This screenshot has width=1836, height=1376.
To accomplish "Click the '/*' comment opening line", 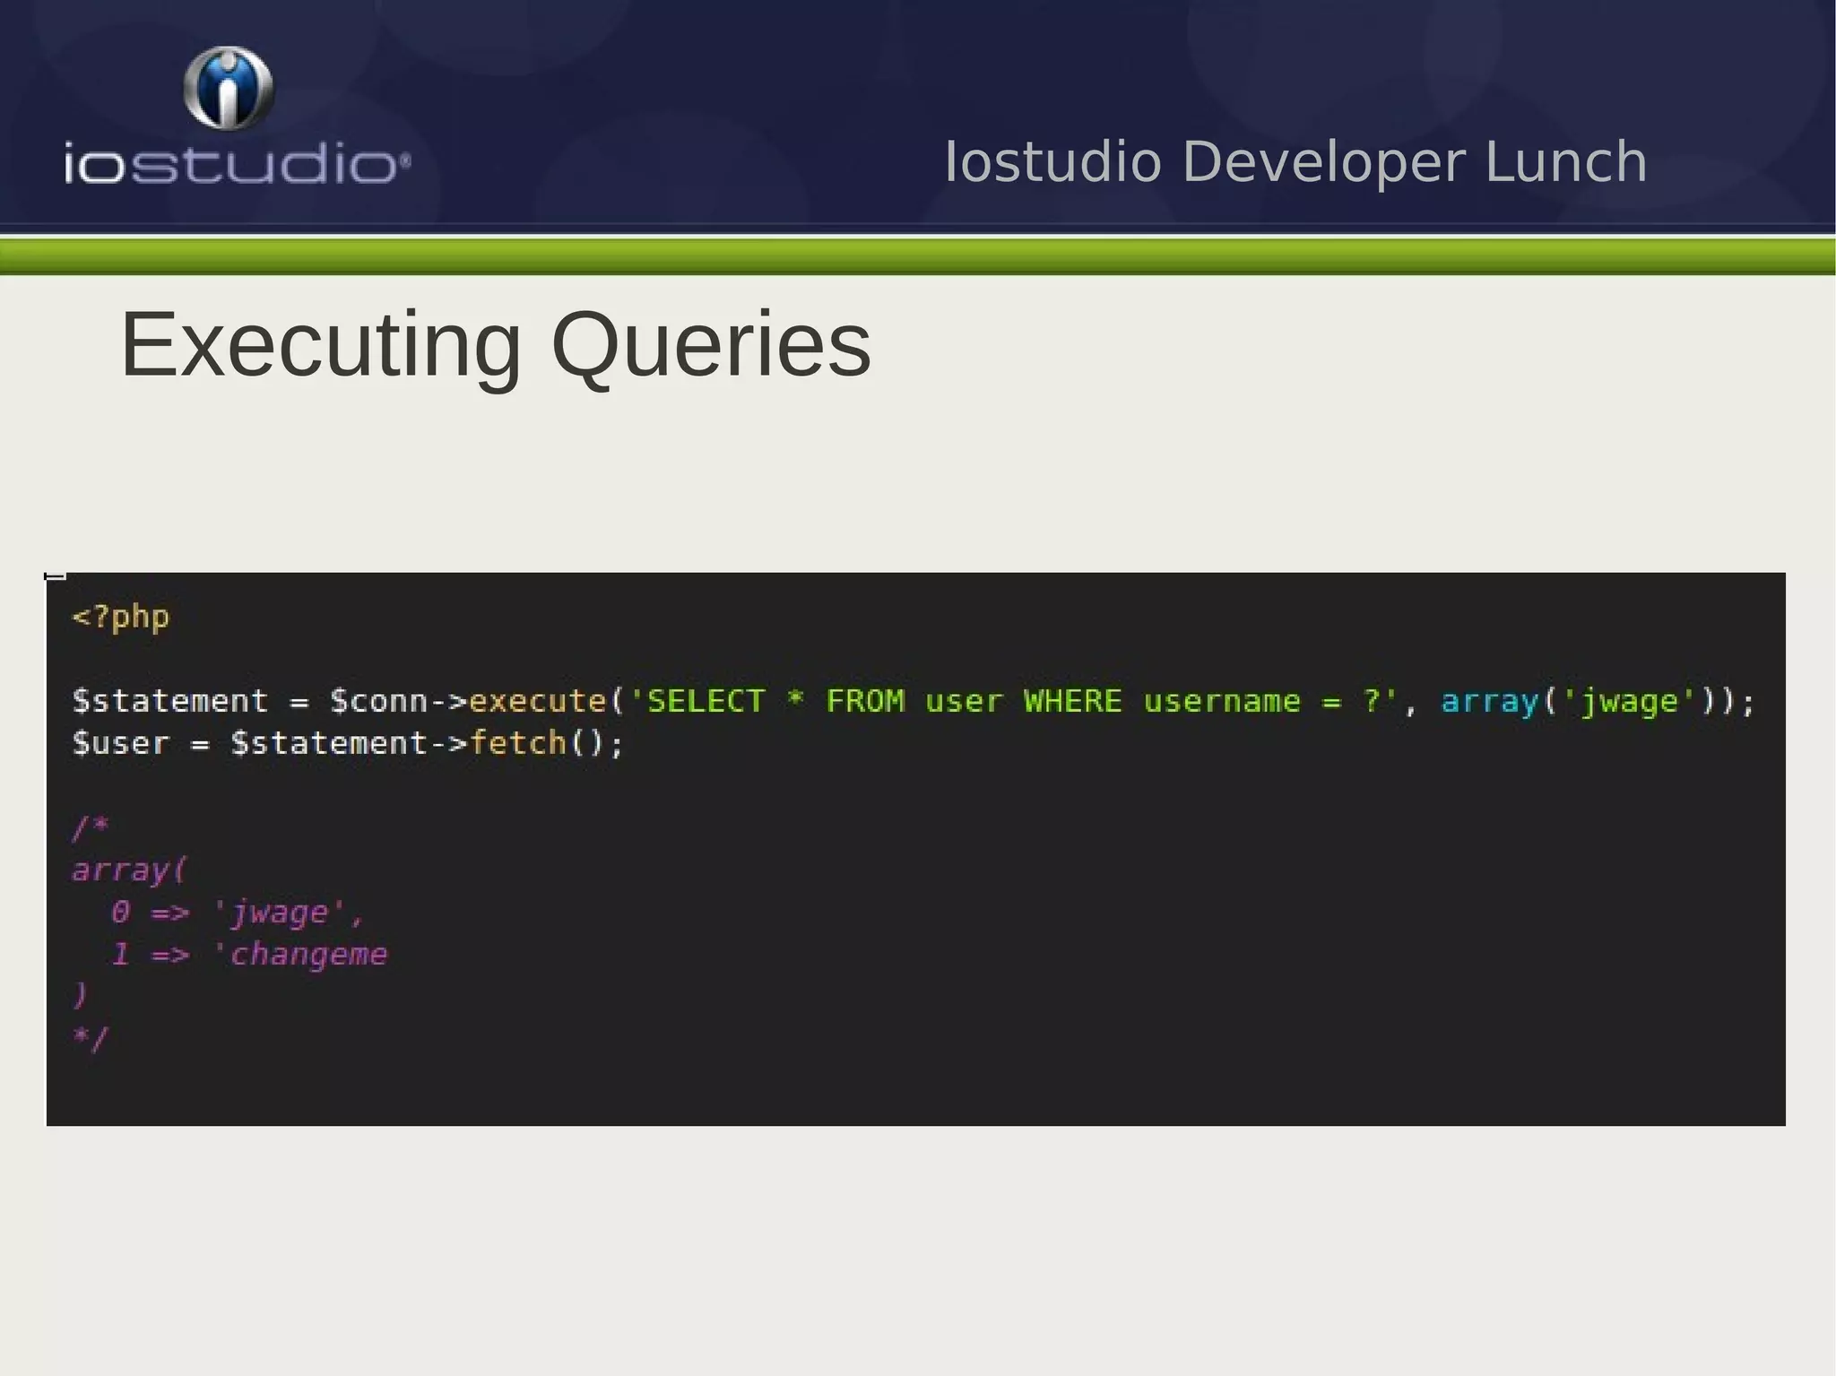I will pyautogui.click(x=90, y=827).
